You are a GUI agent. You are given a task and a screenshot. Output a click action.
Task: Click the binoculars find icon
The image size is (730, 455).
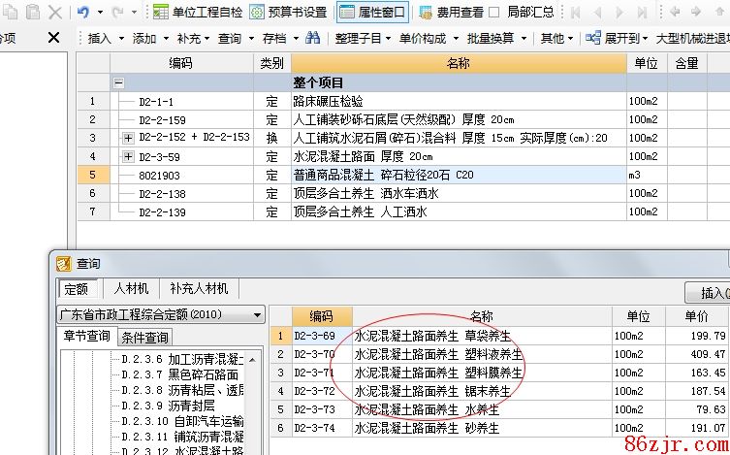(x=313, y=39)
